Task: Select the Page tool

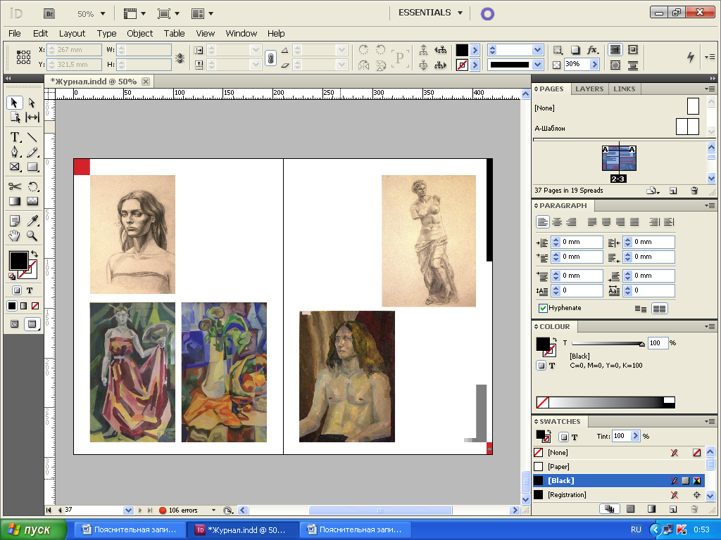Action: 15,117
